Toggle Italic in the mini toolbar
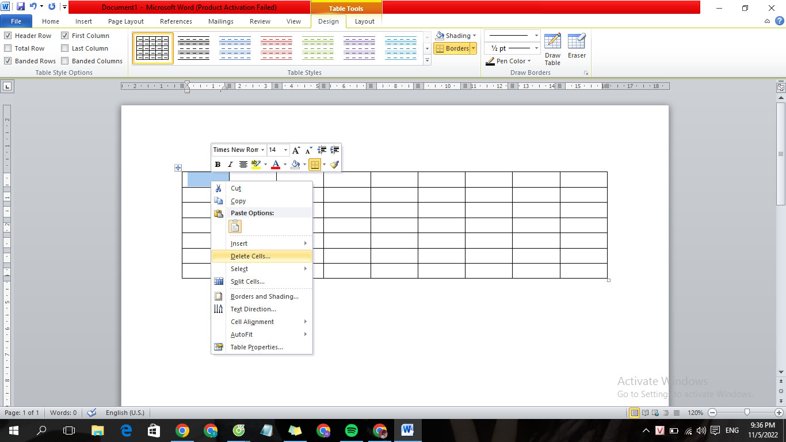The width and height of the screenshot is (786, 442). [230, 165]
